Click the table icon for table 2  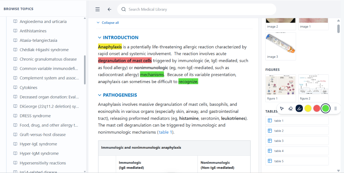270,131
